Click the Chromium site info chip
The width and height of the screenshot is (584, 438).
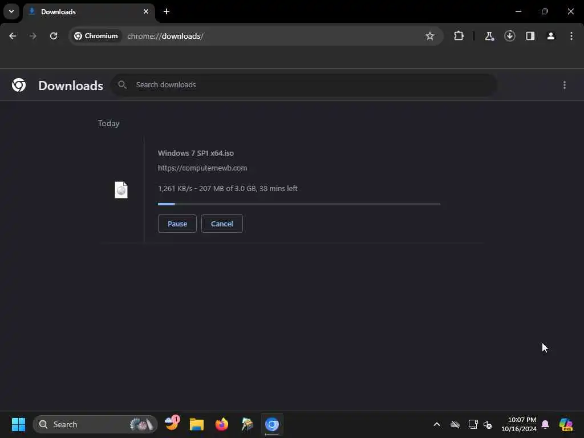click(x=96, y=36)
